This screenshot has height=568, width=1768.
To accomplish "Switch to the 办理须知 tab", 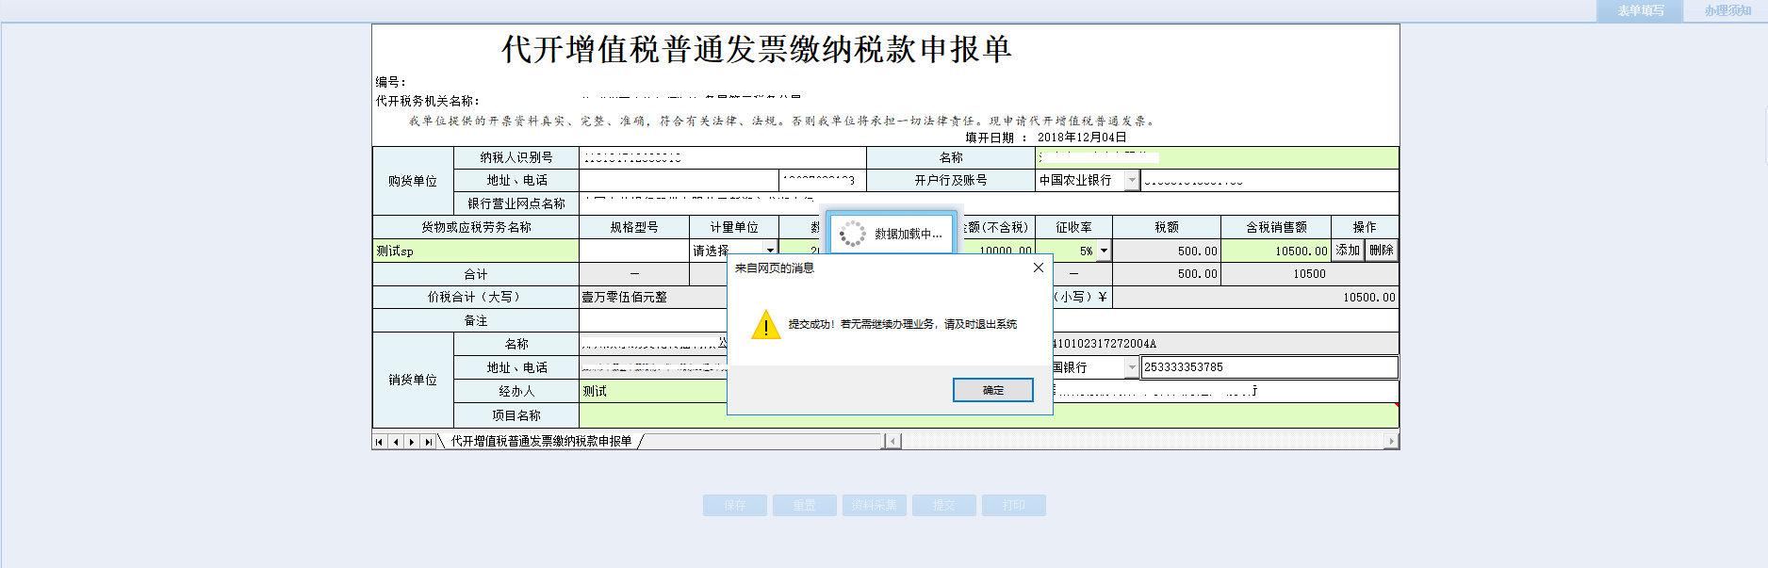I will pyautogui.click(x=1727, y=11).
